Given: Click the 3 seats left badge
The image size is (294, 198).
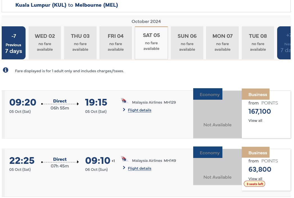Looking at the screenshot, I should [x=254, y=184].
